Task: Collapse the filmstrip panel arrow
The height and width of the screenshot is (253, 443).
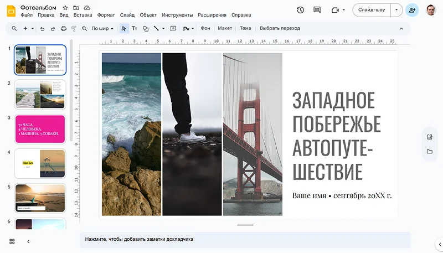Action: point(28,241)
